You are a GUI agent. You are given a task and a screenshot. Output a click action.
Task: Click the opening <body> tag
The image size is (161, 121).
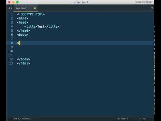click(x=22, y=35)
